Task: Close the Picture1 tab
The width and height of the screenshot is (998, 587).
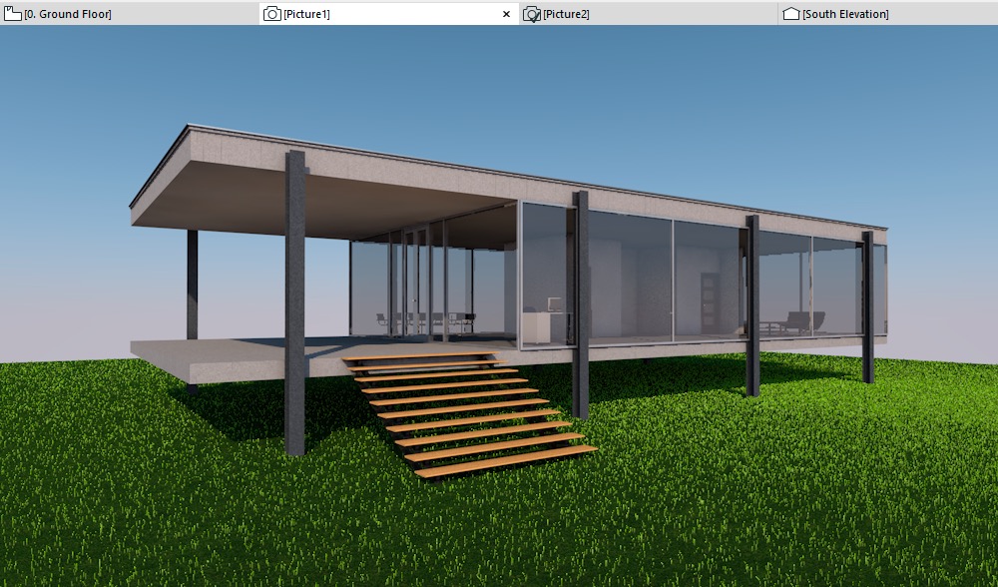Action: click(507, 14)
